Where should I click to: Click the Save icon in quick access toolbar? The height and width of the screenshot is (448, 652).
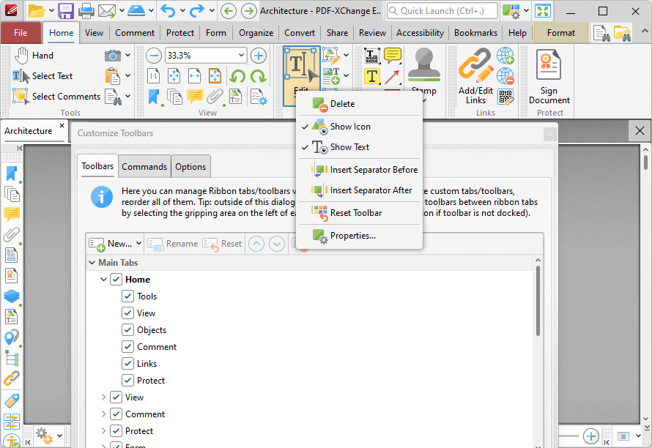point(66,11)
